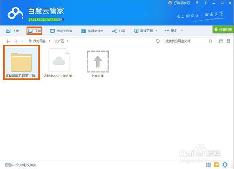Viewport: 234px width, 169px height.
Task: Create a folder with 新建文件夹
Action: click(92, 31)
